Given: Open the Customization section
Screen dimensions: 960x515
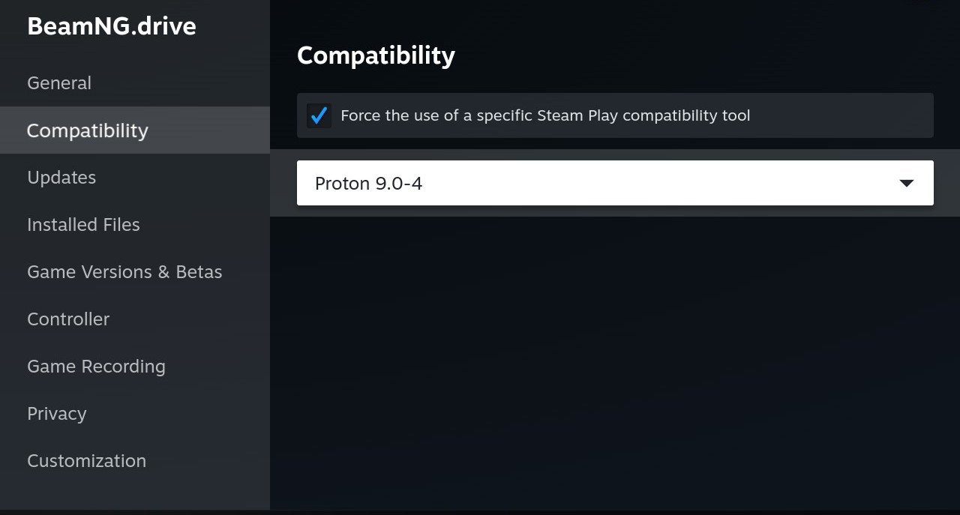Looking at the screenshot, I should coord(86,461).
